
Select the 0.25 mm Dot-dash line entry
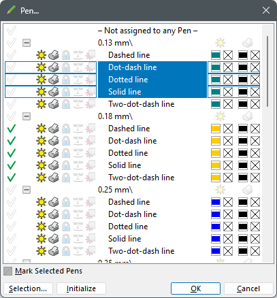click(x=133, y=214)
